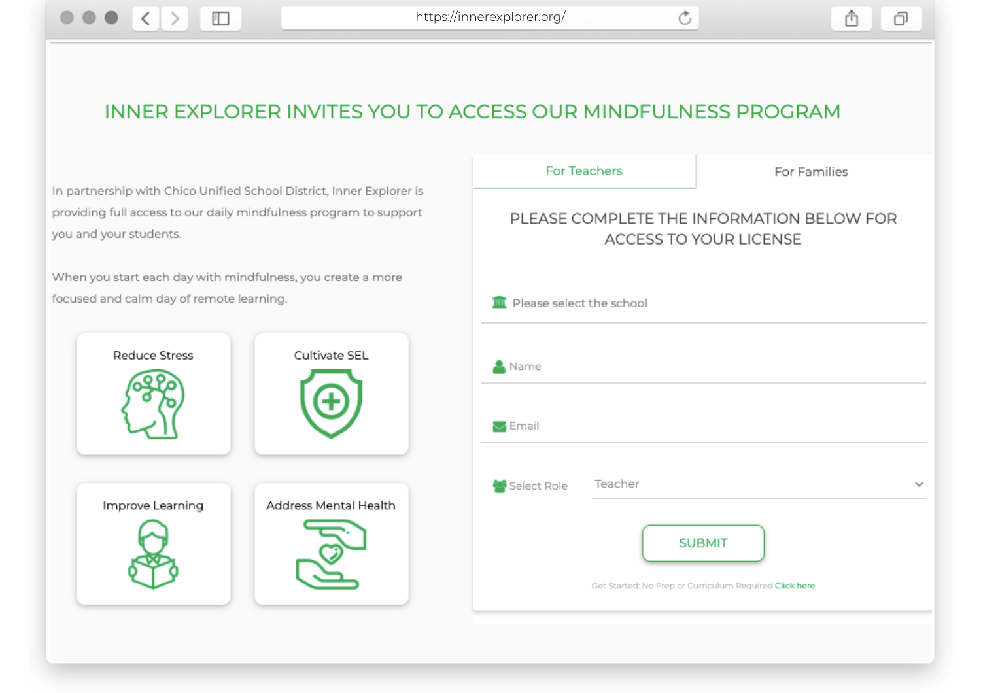Reload the page with the refresh icon
Image resolution: width=981 pixels, height=693 pixels.
(685, 18)
